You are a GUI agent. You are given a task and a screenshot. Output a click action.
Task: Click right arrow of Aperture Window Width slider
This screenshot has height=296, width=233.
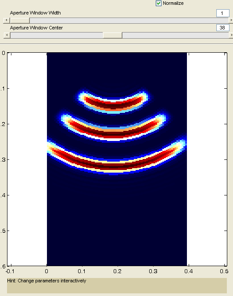231,20
